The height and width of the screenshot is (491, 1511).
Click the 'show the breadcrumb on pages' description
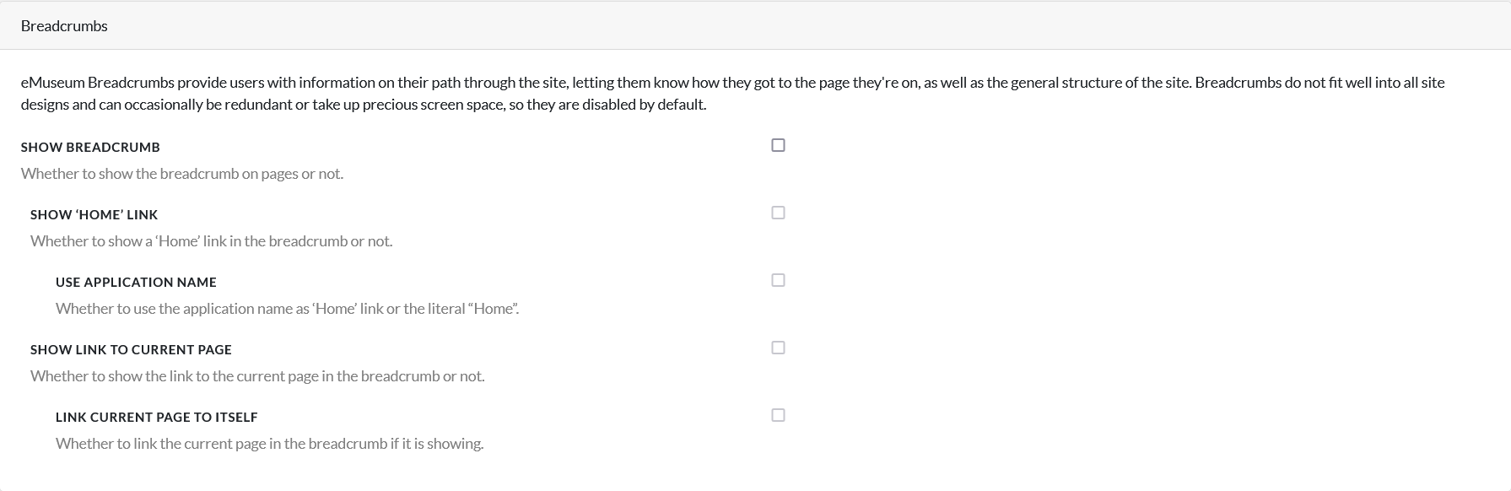181,174
